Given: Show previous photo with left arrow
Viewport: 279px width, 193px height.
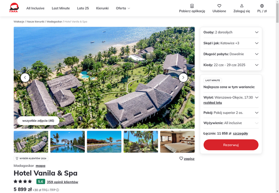Looking at the screenshot, I should (25, 77).
